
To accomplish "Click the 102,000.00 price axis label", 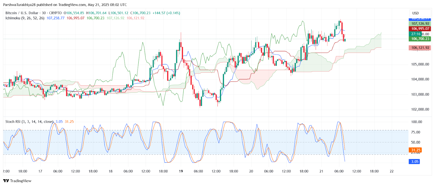I will pyautogui.click(x=420, y=109).
